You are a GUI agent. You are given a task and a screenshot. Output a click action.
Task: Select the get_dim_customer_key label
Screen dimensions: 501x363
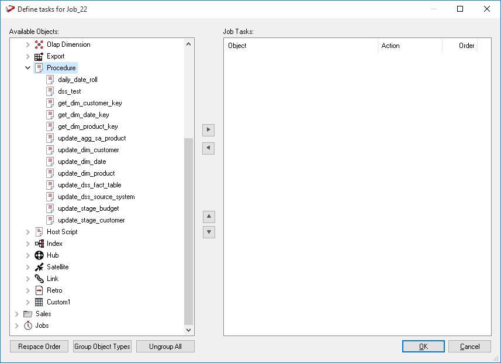pyautogui.click(x=90, y=103)
